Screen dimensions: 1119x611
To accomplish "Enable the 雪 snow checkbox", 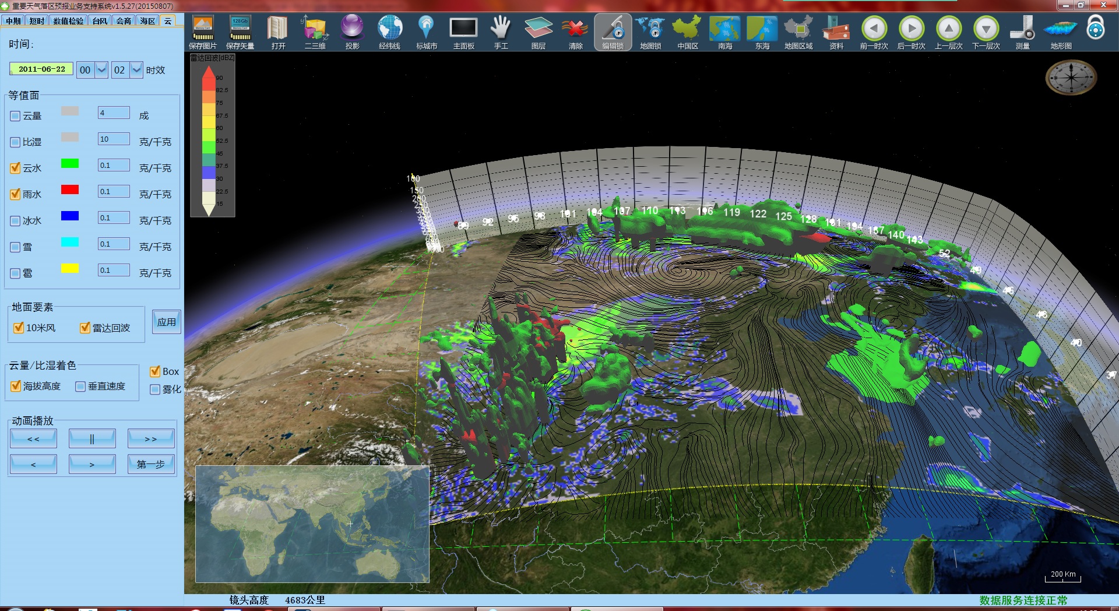I will point(16,247).
